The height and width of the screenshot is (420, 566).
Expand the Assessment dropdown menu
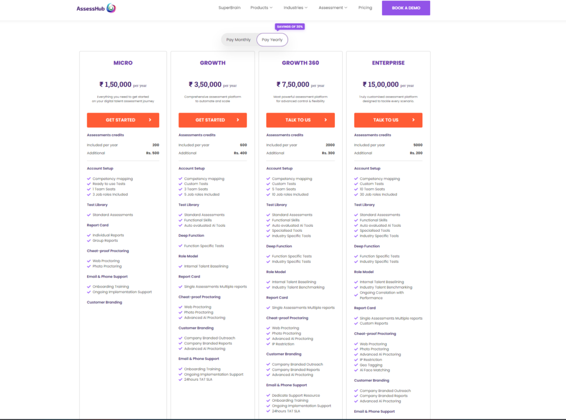(333, 8)
